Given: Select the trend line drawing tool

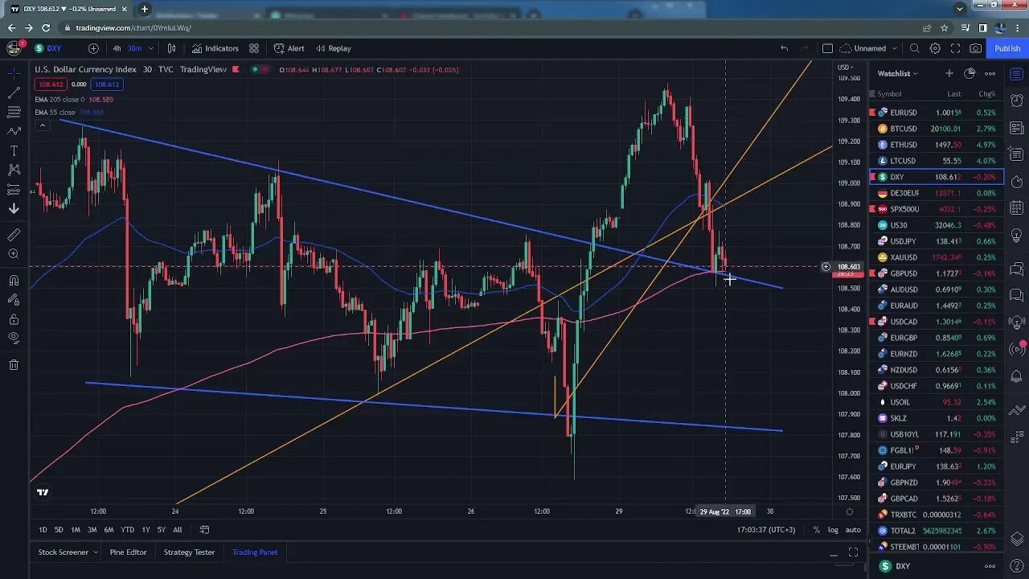Looking at the screenshot, I should click(x=14, y=92).
